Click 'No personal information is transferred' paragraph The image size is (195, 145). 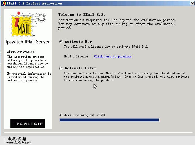click(29, 77)
